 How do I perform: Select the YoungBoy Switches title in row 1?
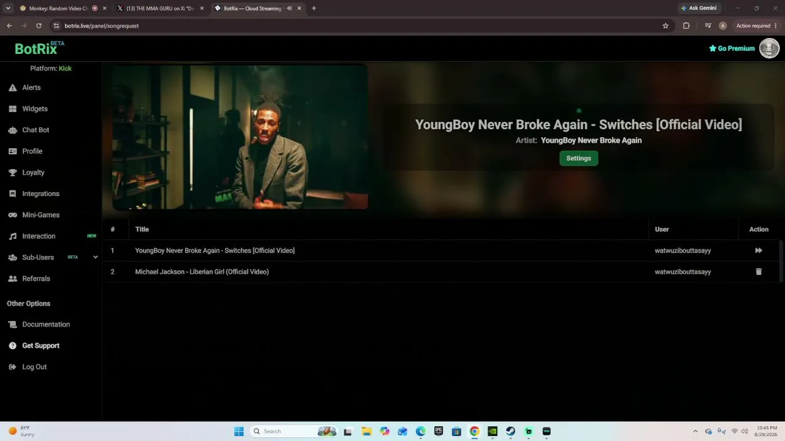click(215, 251)
